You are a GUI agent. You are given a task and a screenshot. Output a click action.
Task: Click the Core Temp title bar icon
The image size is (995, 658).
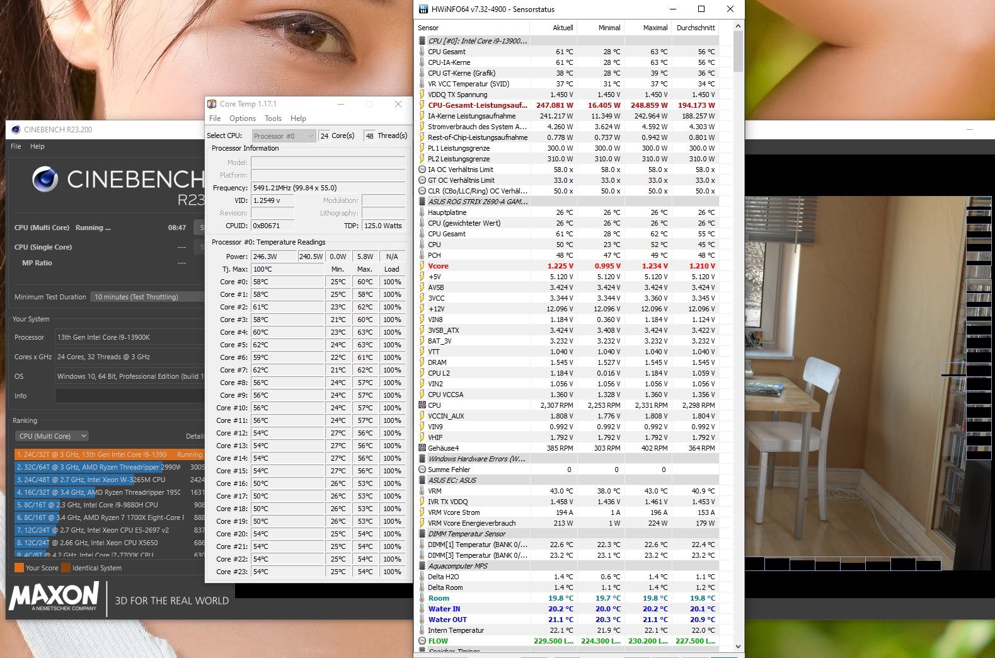[212, 104]
